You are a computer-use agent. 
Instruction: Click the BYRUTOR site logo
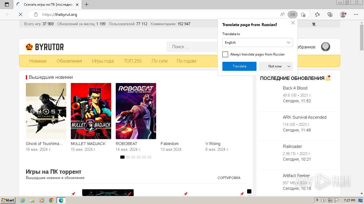pos(45,47)
